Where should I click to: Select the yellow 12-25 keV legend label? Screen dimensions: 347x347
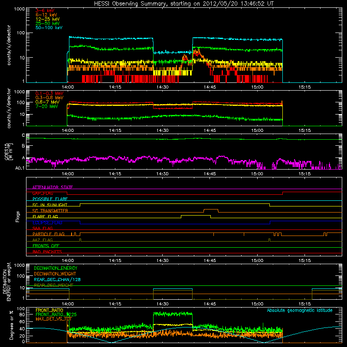point(48,19)
